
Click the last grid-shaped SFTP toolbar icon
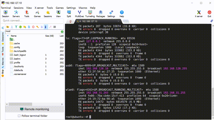55,27
